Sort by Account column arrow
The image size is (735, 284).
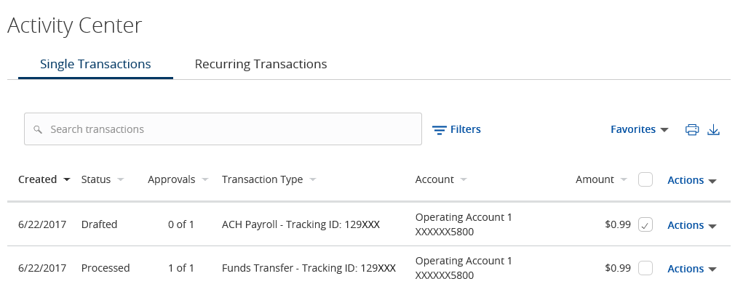pos(464,179)
